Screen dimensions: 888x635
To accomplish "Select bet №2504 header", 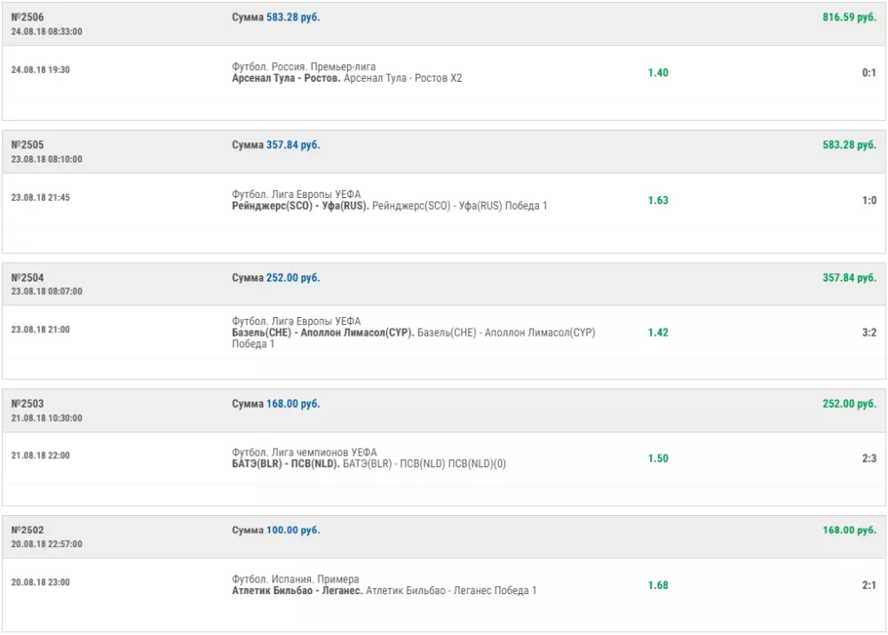I will (x=28, y=277).
